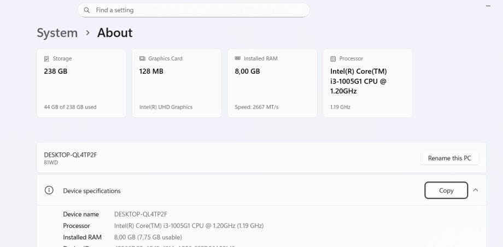Select the 8,00 GB Installed RAM value
The width and height of the screenshot is (503, 247).
247,71
